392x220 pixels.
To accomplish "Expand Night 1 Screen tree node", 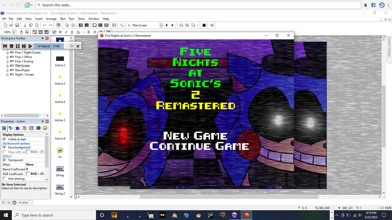I will (7, 75).
